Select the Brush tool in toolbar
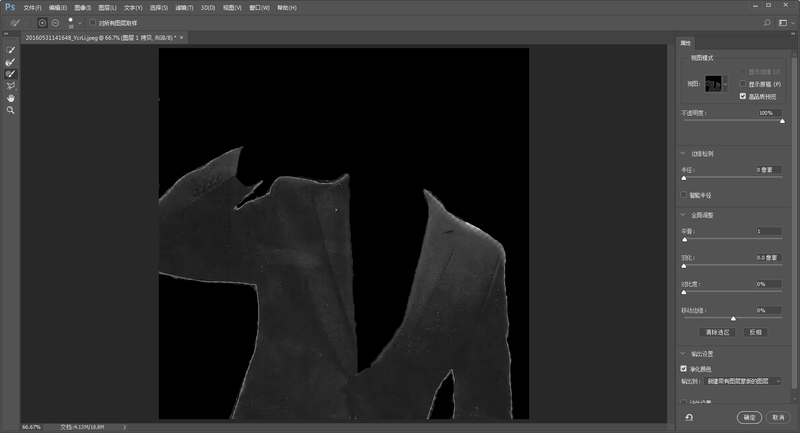This screenshot has height=433, width=800. (x=10, y=74)
